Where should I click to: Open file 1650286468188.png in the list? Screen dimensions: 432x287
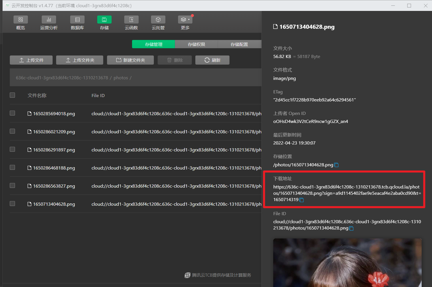coord(54,168)
